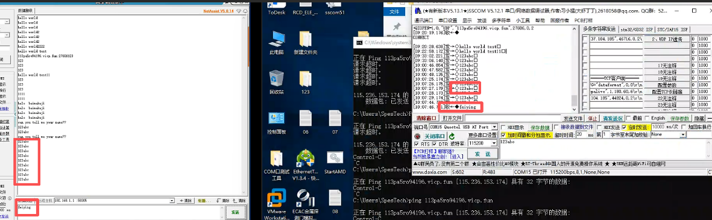
Task: Open COM口测试工具 folder icon
Action: (x=276, y=166)
